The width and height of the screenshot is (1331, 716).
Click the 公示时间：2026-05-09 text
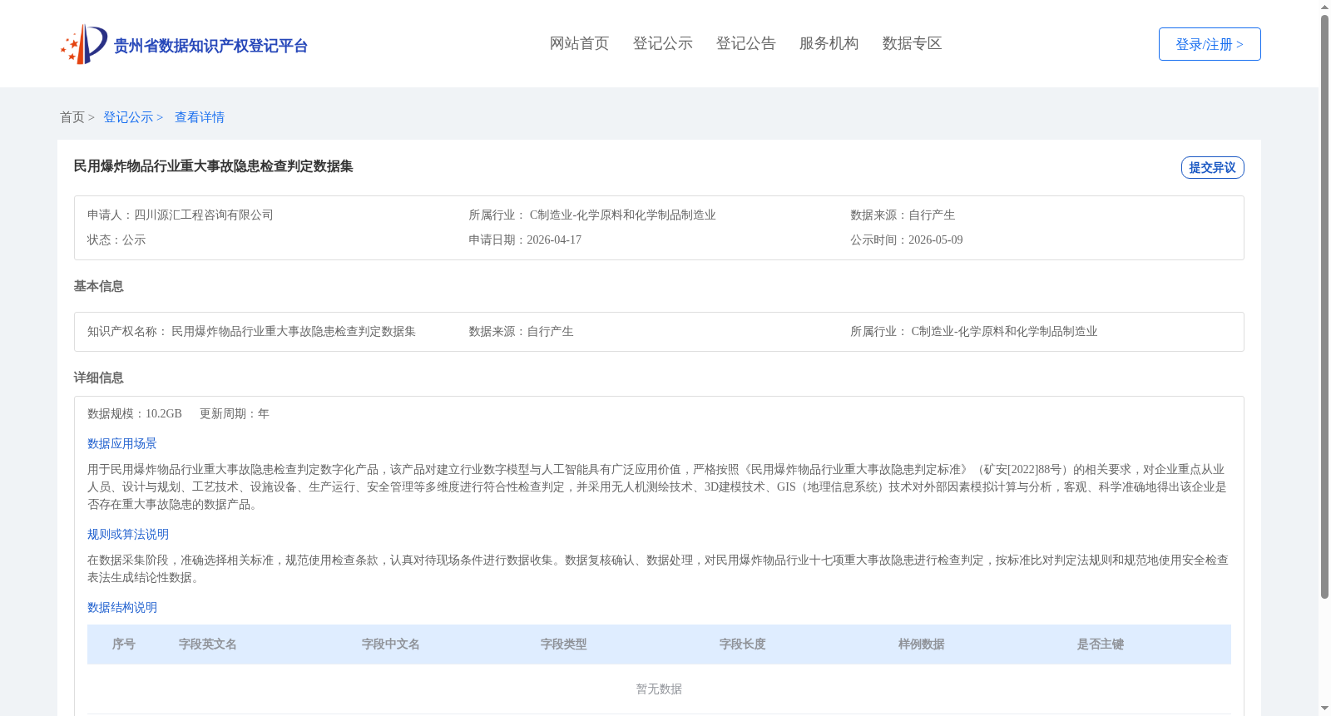tap(906, 239)
